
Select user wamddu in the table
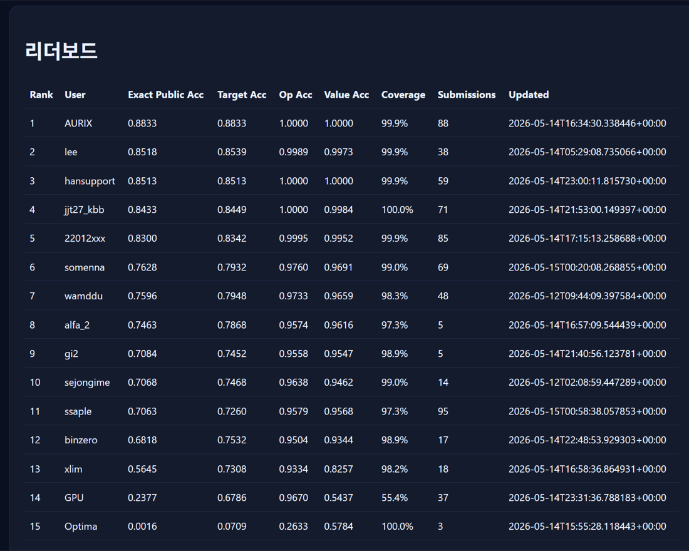coord(83,296)
